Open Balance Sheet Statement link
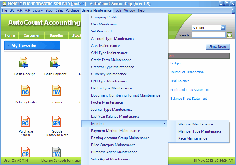Viewport: 236px width, 165px height. (189, 99)
